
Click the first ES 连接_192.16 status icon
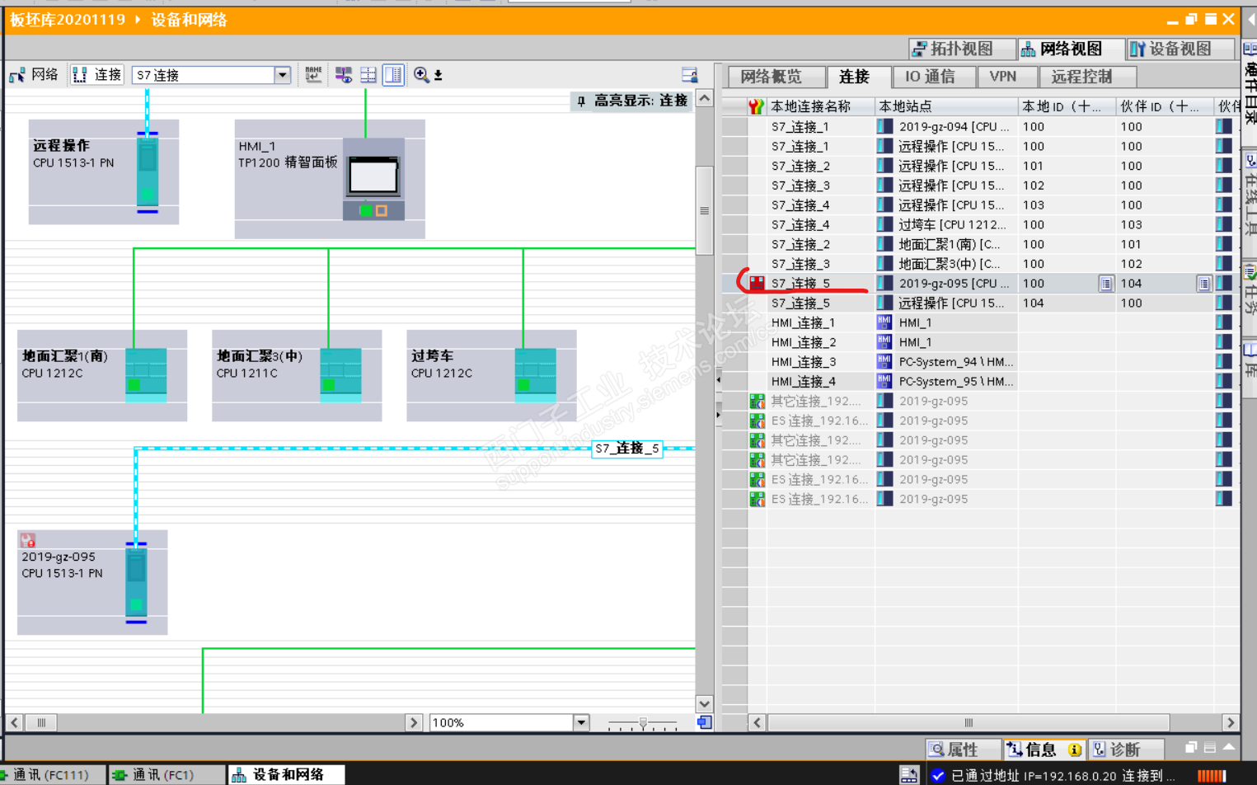pyautogui.click(x=757, y=421)
